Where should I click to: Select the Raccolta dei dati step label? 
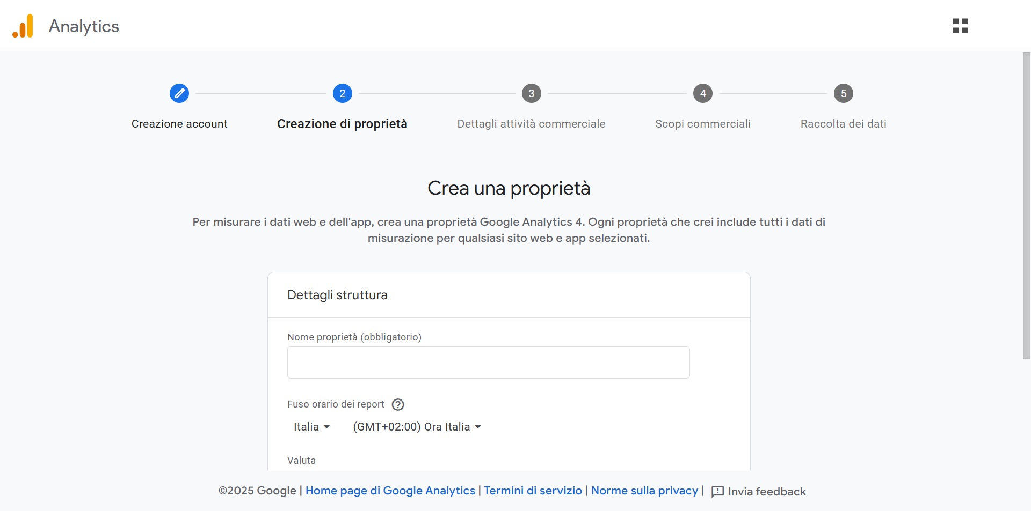[843, 124]
